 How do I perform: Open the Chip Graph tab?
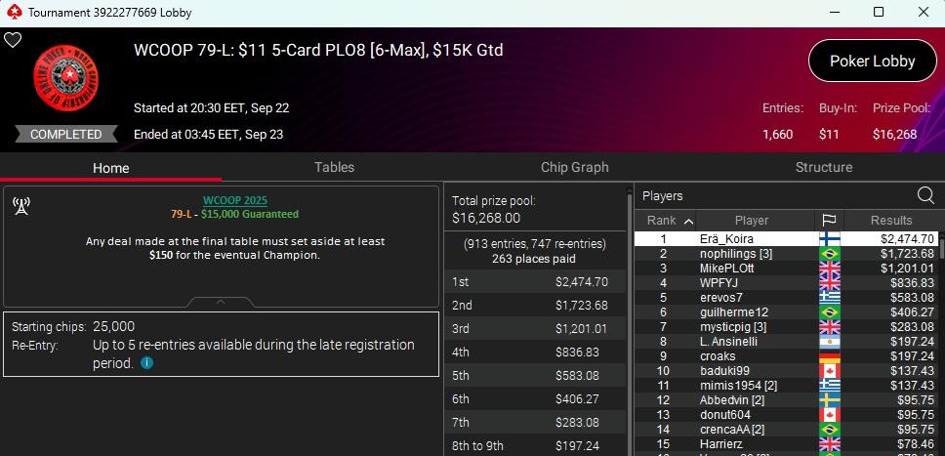coord(574,168)
